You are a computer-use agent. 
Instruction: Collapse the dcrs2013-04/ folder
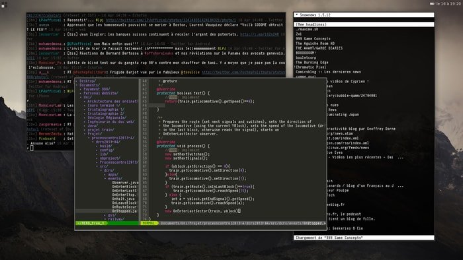108,142
